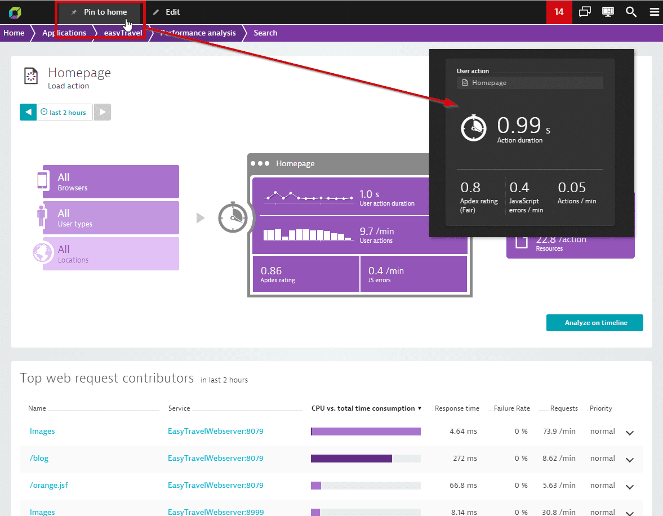Click the 0.4 JavaScript errors / min metric
Viewport: 663px width, 516px height.
click(x=526, y=197)
